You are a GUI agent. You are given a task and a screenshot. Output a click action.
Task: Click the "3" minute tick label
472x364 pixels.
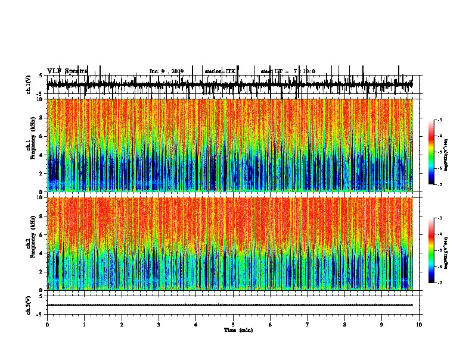coord(159,325)
